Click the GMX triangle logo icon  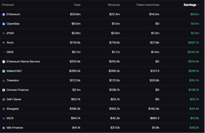coord(4,52)
